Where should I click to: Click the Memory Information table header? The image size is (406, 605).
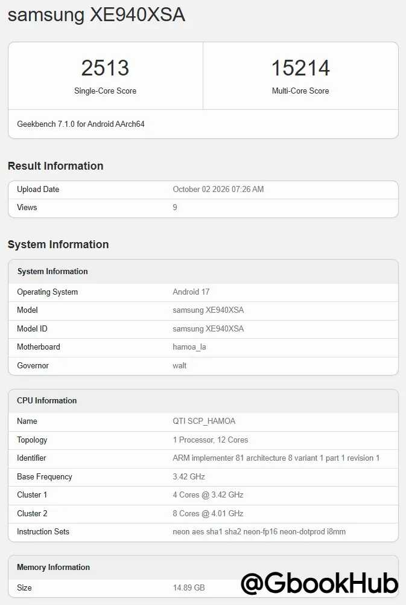pyautogui.click(x=53, y=567)
